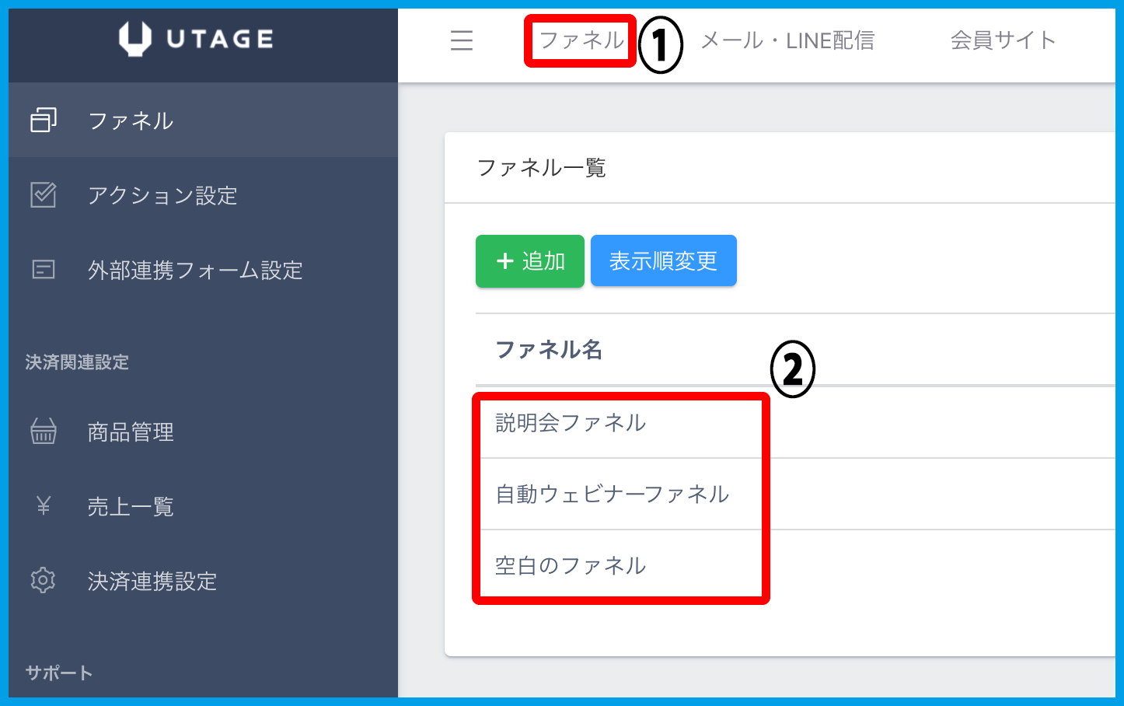
Task: Select アクション設定 label in sidebar menu
Action: [162, 195]
